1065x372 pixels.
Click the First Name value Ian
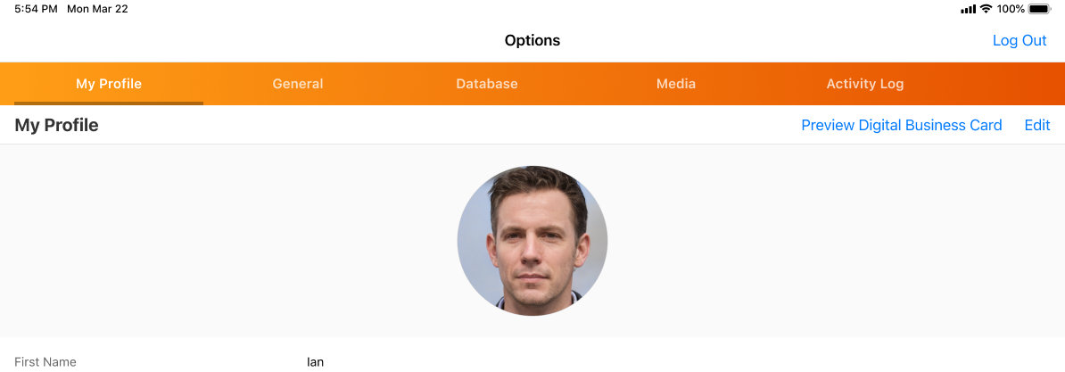(315, 362)
